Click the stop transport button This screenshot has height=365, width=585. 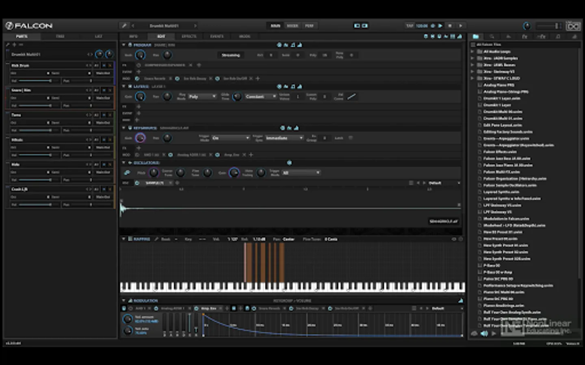click(x=450, y=26)
